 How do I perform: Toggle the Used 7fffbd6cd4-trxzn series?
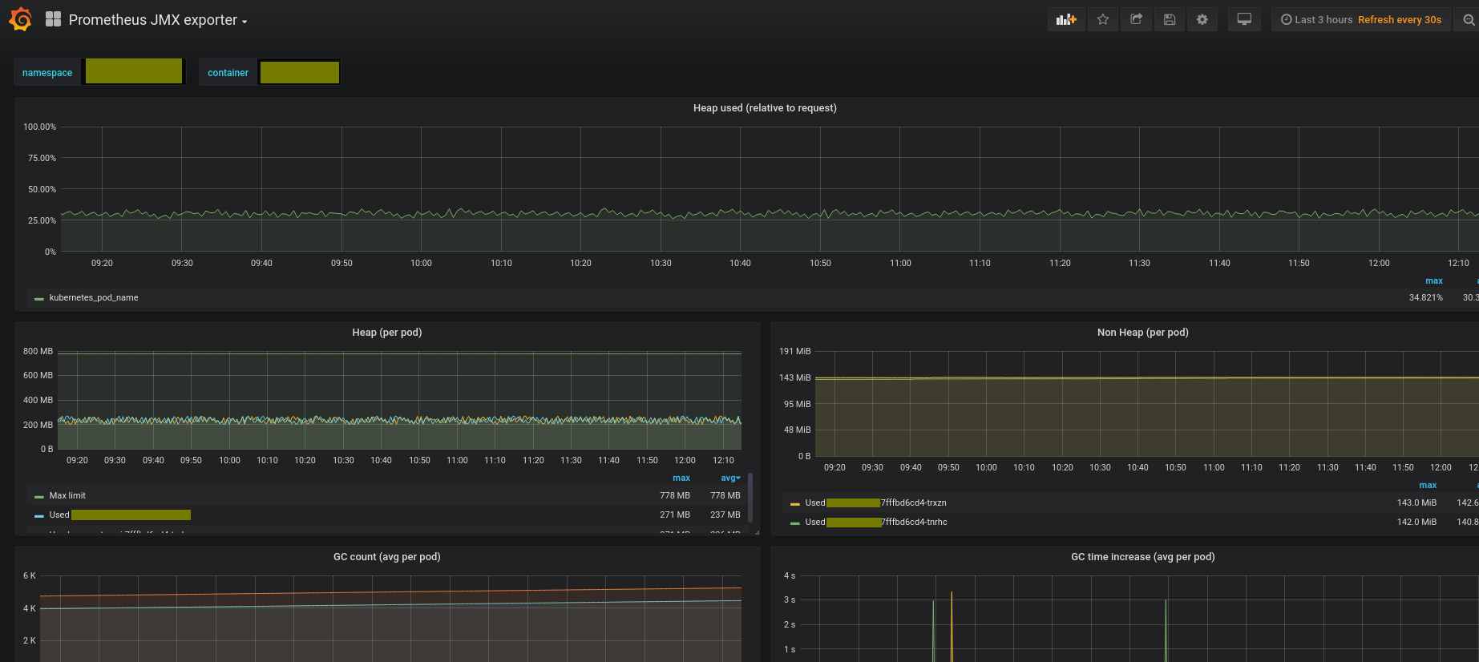point(875,503)
